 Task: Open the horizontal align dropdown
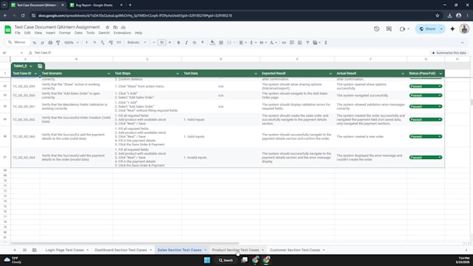point(243,43)
